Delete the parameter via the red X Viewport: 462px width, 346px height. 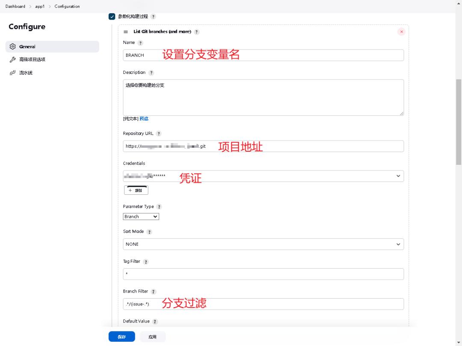pyautogui.click(x=401, y=31)
